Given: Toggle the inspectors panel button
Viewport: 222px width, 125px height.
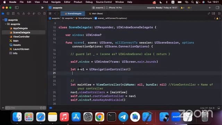Looking at the screenshot, I should (x=217, y=8).
